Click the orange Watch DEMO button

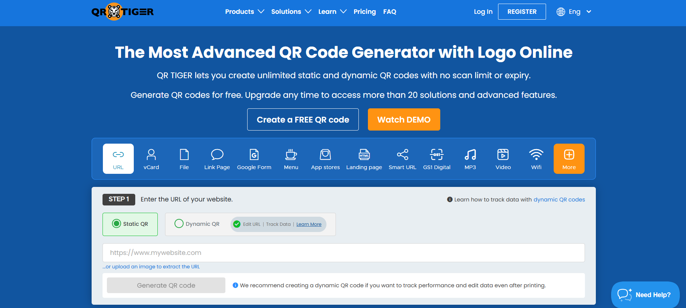pos(404,120)
